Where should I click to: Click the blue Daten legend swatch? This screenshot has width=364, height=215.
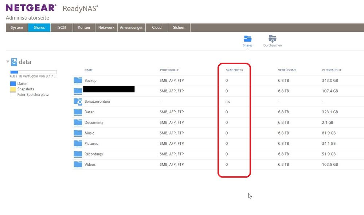13,84
